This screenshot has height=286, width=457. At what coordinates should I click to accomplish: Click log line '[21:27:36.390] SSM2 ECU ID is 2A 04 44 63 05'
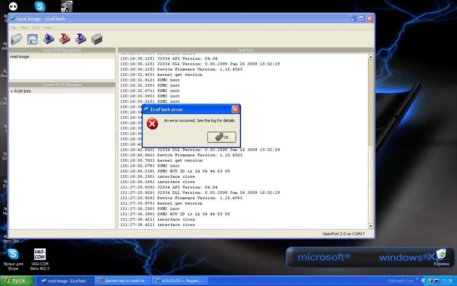(x=175, y=214)
